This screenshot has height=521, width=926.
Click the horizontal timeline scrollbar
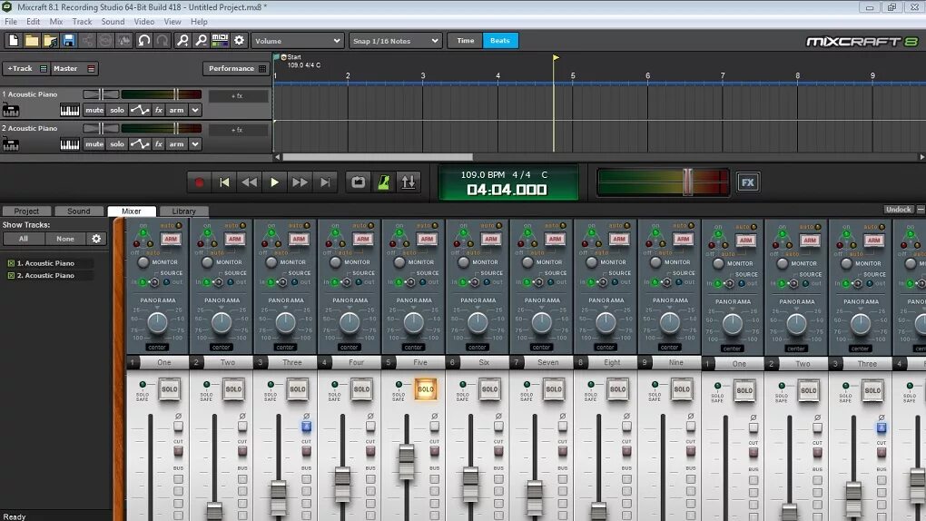378,157
